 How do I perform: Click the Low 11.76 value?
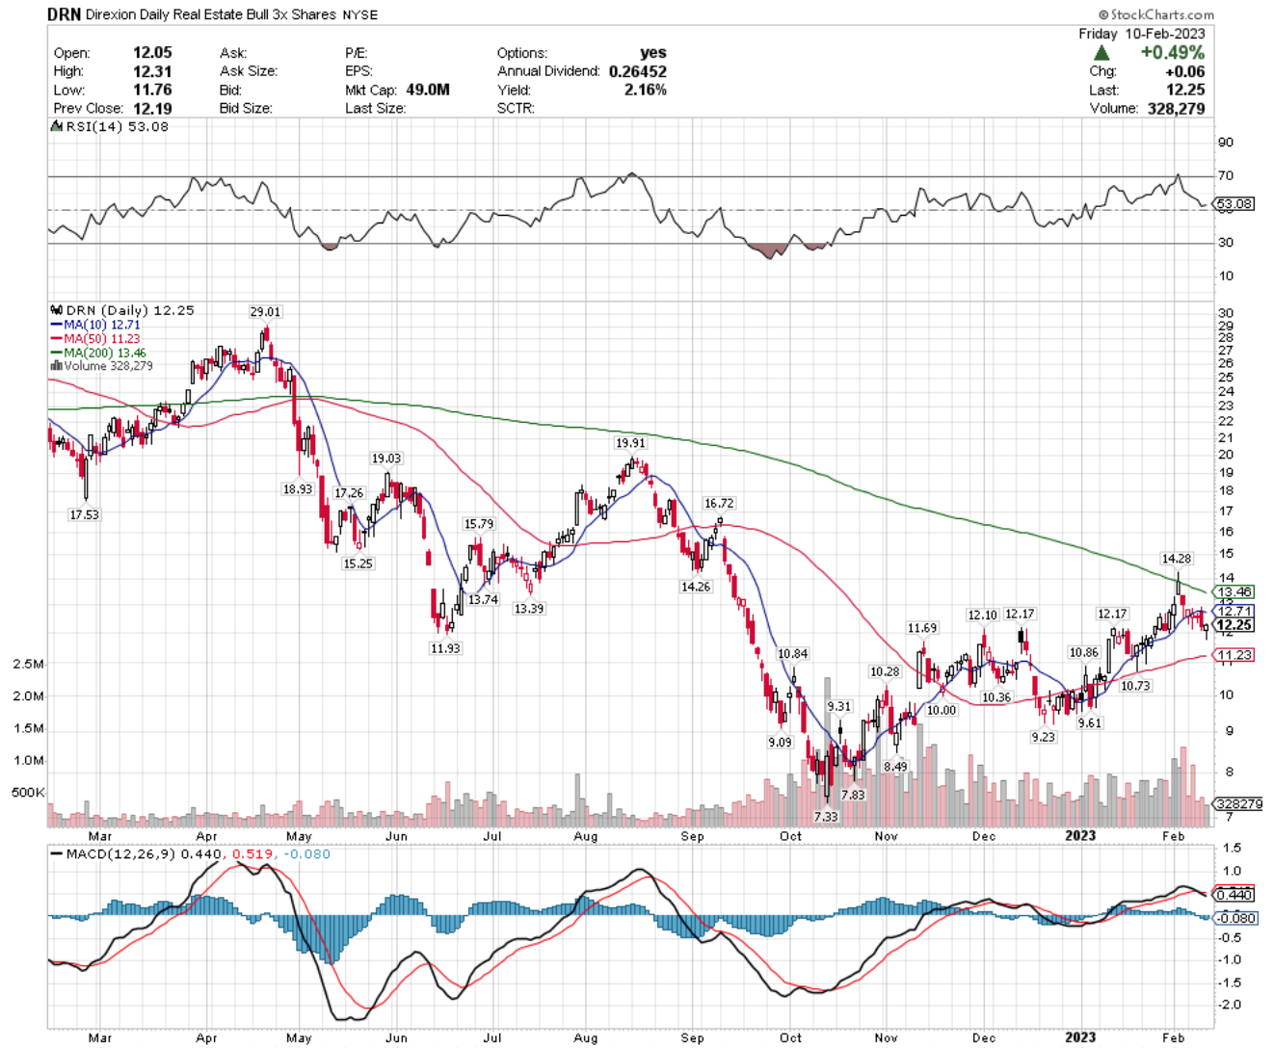tap(152, 90)
